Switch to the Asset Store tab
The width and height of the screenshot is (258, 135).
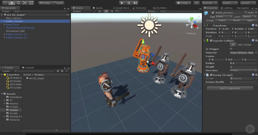click(x=121, y=8)
